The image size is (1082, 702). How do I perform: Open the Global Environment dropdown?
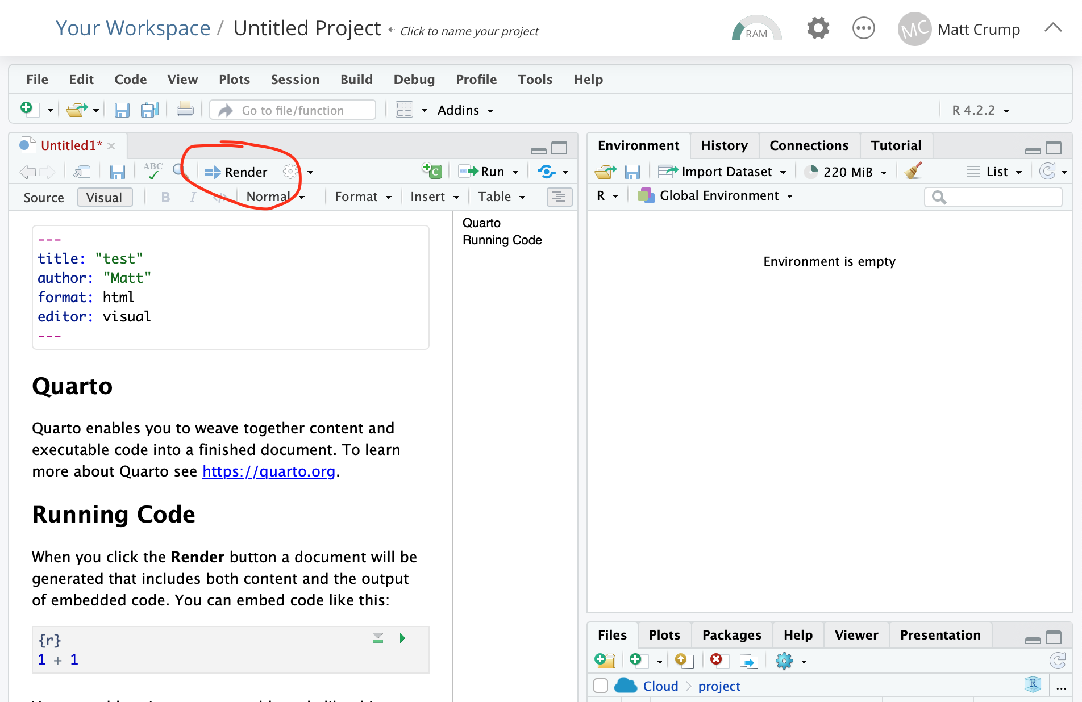(x=715, y=195)
